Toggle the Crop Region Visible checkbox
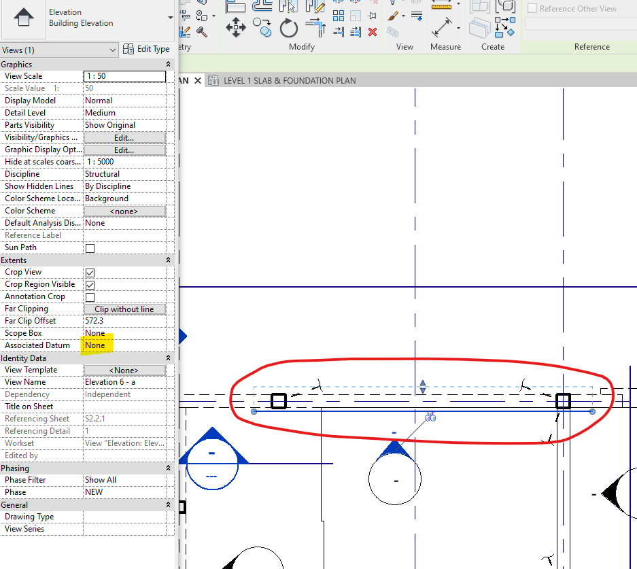Viewport: 637px width, 569px height. (88, 283)
